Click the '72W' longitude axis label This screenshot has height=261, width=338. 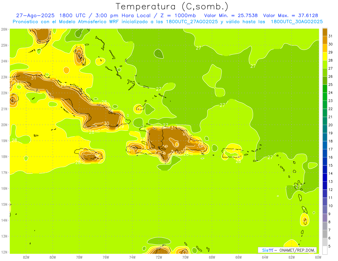click(x=159, y=257)
